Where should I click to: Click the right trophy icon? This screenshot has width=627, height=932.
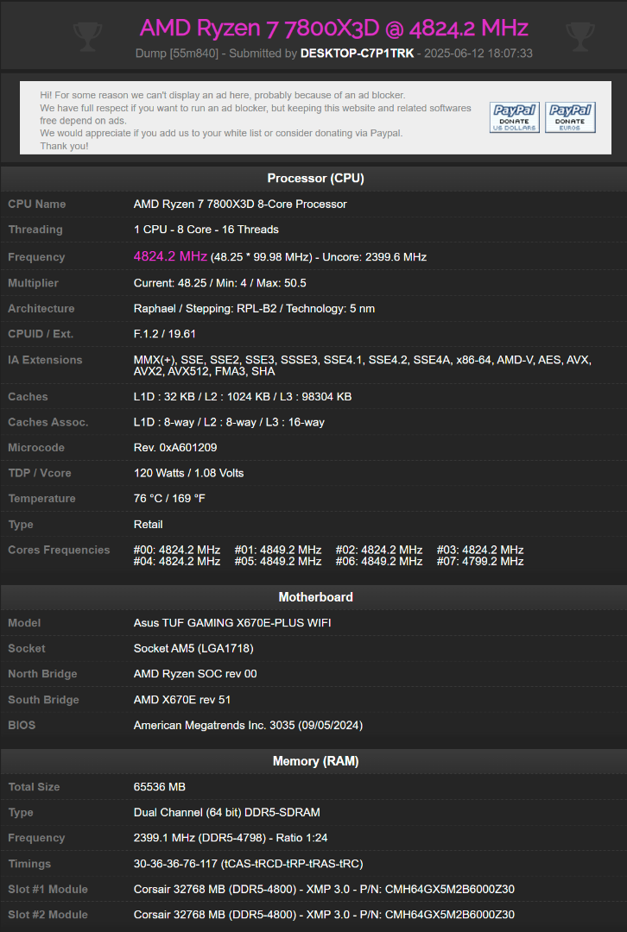(x=580, y=35)
